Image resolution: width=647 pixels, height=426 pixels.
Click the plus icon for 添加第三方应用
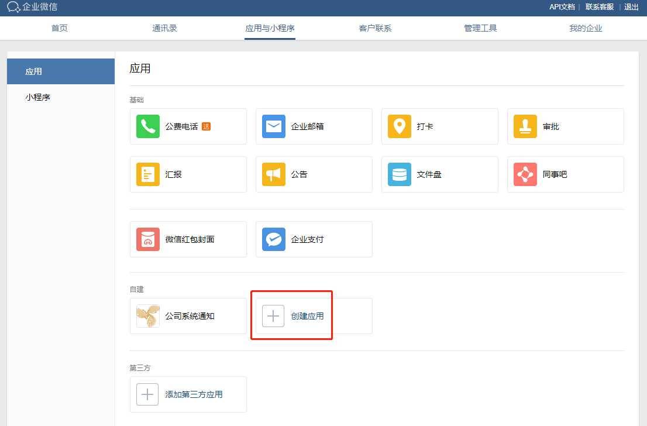coord(147,394)
